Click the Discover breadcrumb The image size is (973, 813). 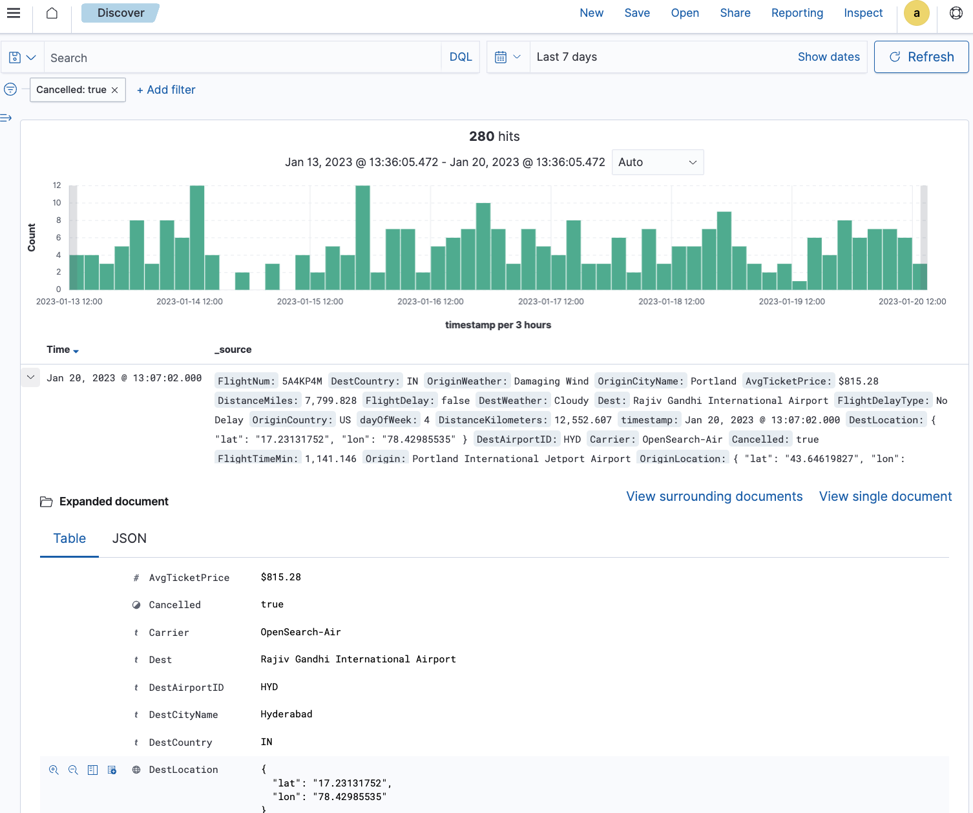tap(121, 13)
